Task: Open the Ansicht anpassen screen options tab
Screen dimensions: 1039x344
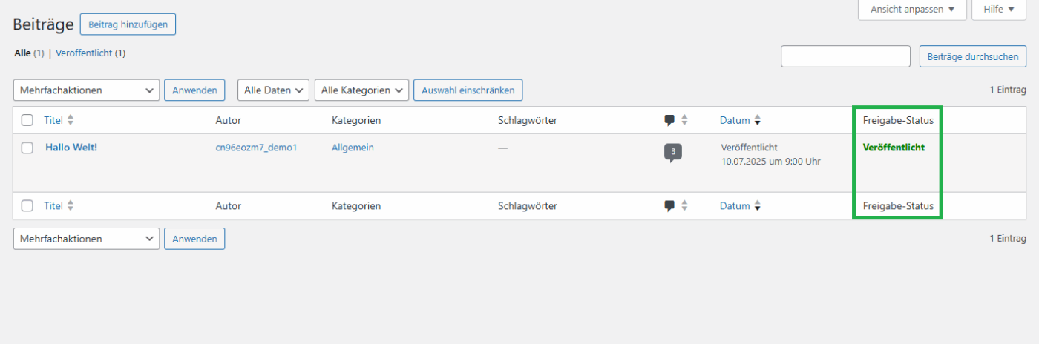Action: pos(912,10)
